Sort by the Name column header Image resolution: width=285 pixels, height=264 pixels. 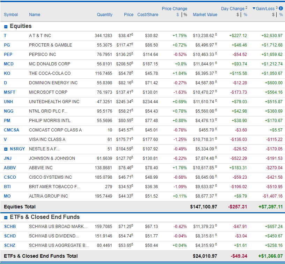tap(35, 15)
